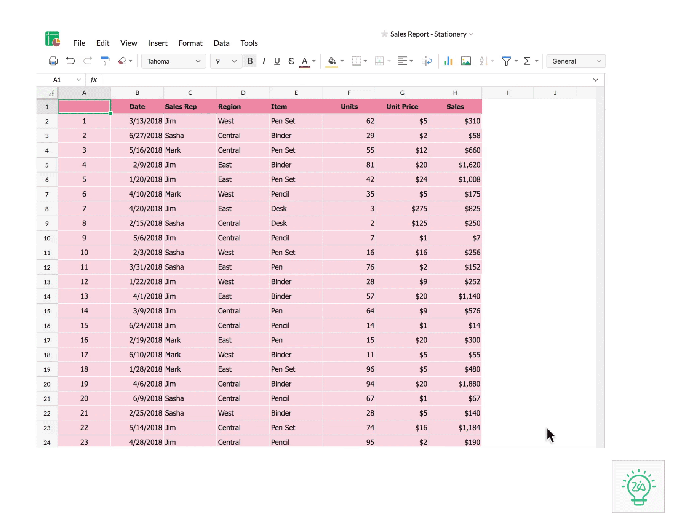
Task: Click the Wrap Text icon
Action: click(x=427, y=61)
